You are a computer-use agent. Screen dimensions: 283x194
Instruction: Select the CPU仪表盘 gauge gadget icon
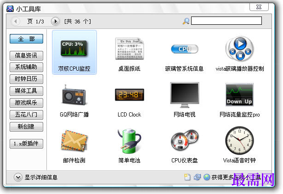click(185, 140)
